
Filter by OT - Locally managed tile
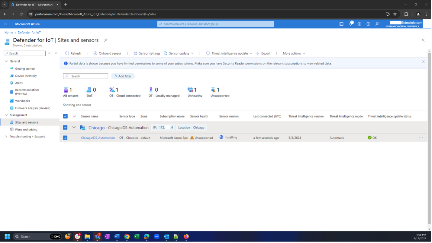[164, 92]
